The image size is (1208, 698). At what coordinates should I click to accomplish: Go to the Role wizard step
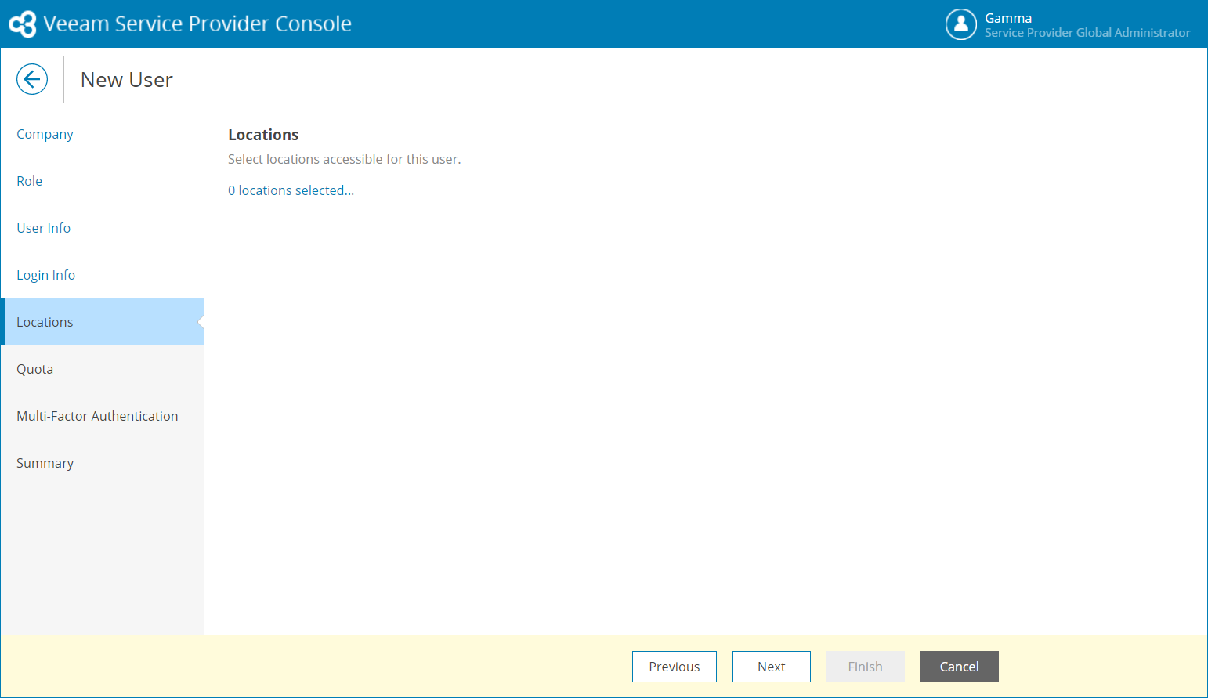(103, 181)
